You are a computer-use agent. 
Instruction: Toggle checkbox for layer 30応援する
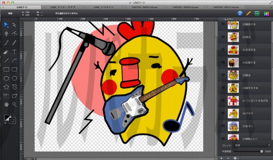click(x=223, y=62)
